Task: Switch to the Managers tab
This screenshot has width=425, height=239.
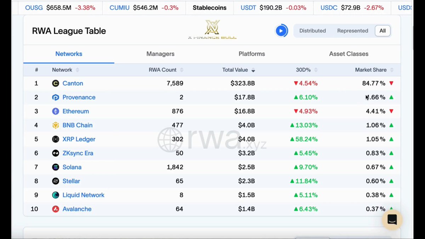Action: (160, 54)
